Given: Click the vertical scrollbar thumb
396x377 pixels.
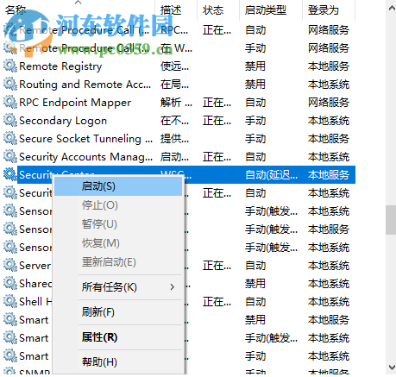Looking at the screenshot, I should pyautogui.click(x=391, y=220).
